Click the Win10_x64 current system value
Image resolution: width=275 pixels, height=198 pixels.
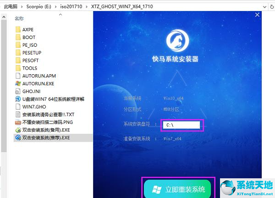173,98
